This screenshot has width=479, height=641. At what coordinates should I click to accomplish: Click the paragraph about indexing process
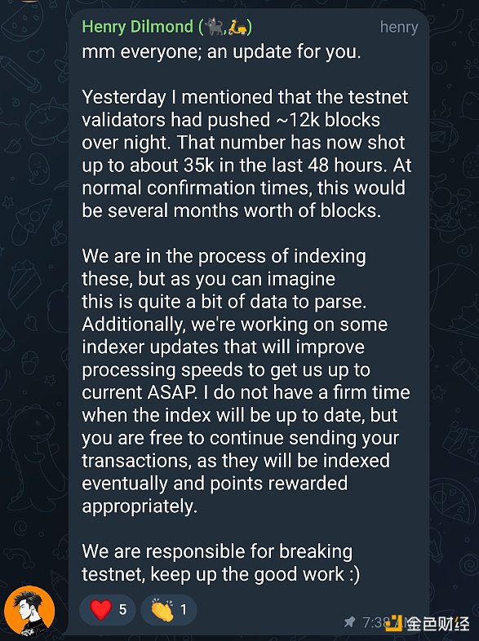pos(246,381)
